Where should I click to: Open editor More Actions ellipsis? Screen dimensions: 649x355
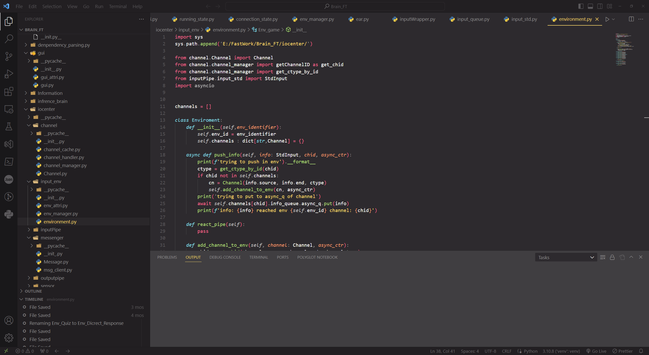click(x=641, y=19)
